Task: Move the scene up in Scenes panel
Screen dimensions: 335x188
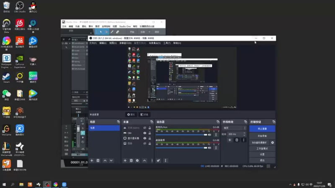Action: 105,160
